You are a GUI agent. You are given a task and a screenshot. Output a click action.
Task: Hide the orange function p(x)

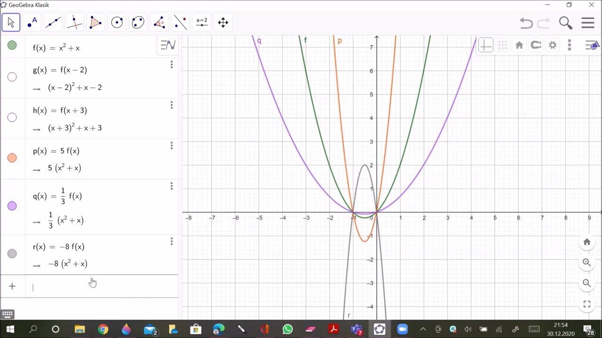click(12, 158)
